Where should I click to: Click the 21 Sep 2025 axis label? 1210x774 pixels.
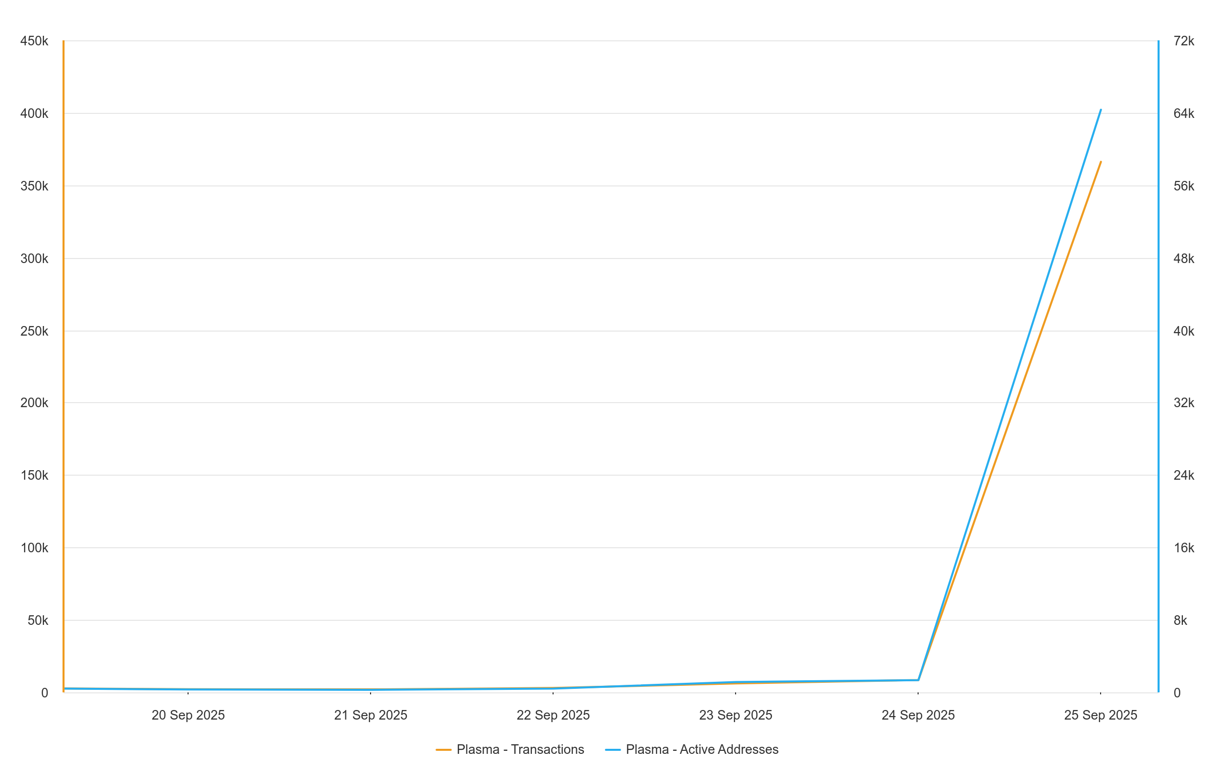[371, 715]
